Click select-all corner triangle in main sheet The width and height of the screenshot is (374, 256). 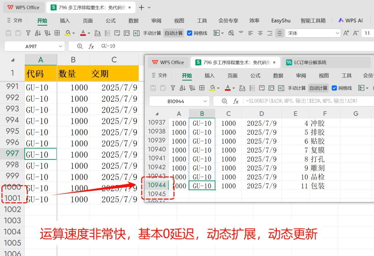pyautogui.click(x=13, y=60)
